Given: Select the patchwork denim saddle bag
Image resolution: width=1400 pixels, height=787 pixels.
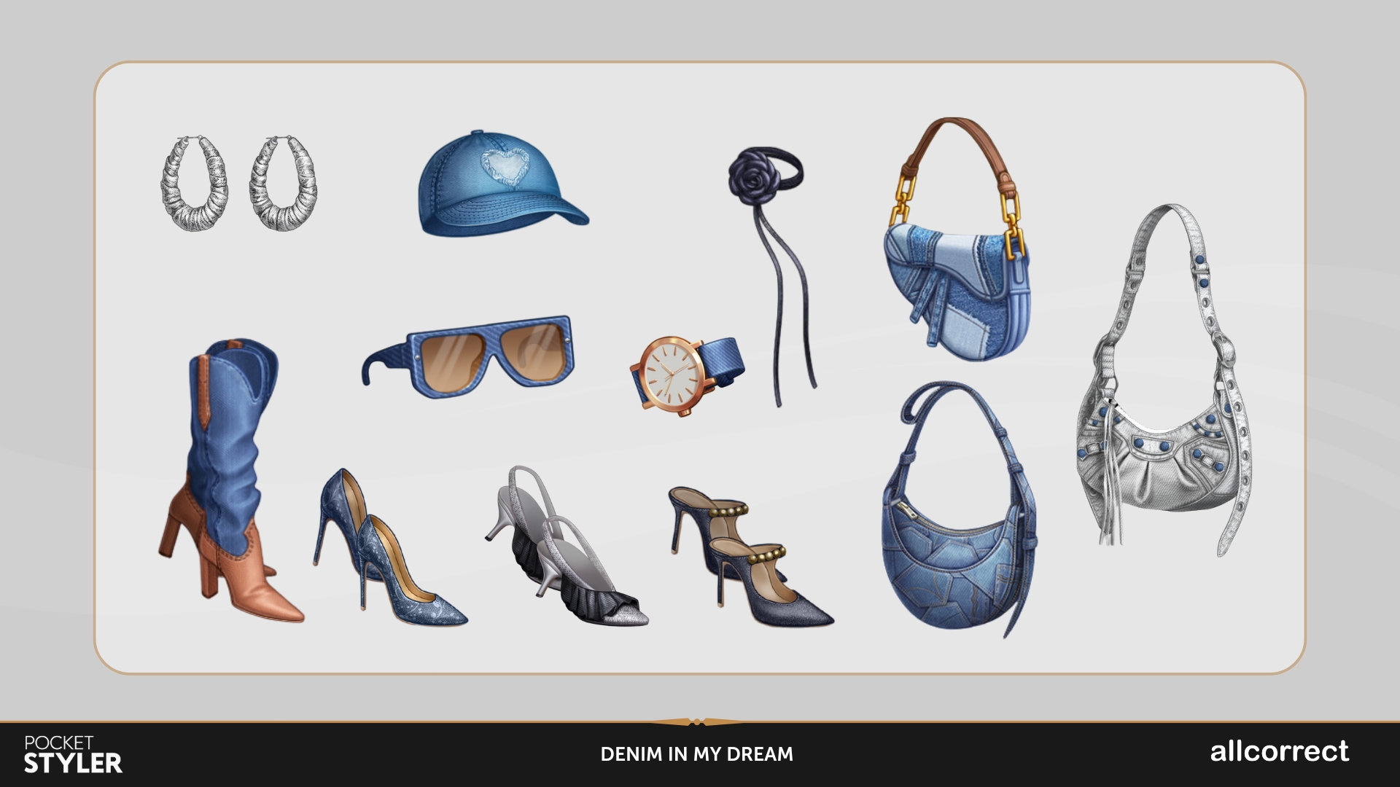Looking at the screenshot, I should pos(957,239).
